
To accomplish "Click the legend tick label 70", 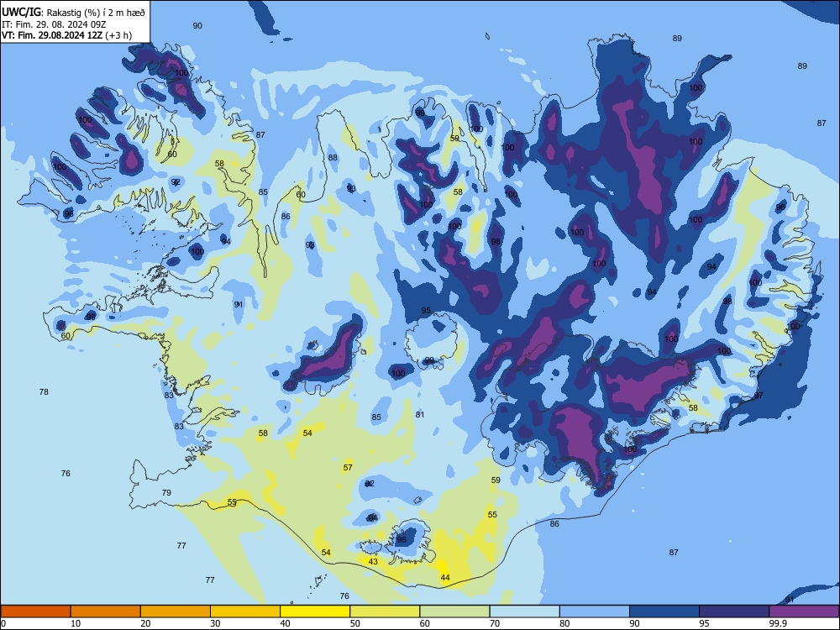I will point(495,623).
